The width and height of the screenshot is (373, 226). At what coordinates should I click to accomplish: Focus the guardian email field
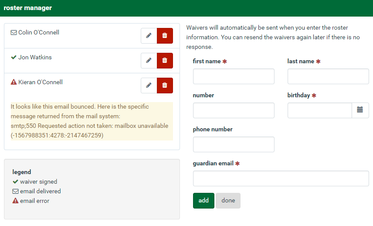(x=281, y=178)
